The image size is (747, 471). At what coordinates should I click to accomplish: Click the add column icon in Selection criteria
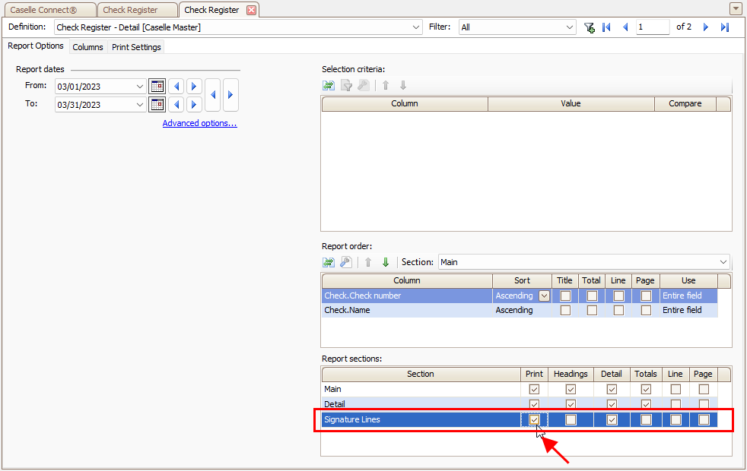click(x=329, y=85)
